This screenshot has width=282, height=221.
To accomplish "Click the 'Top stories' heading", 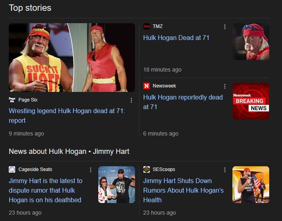I will 30,8.
